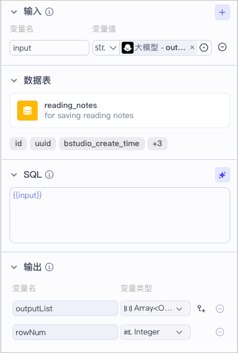The image size is (238, 353).
Task: Click into the SQL editor containing {{input}}
Action: click(x=120, y=215)
